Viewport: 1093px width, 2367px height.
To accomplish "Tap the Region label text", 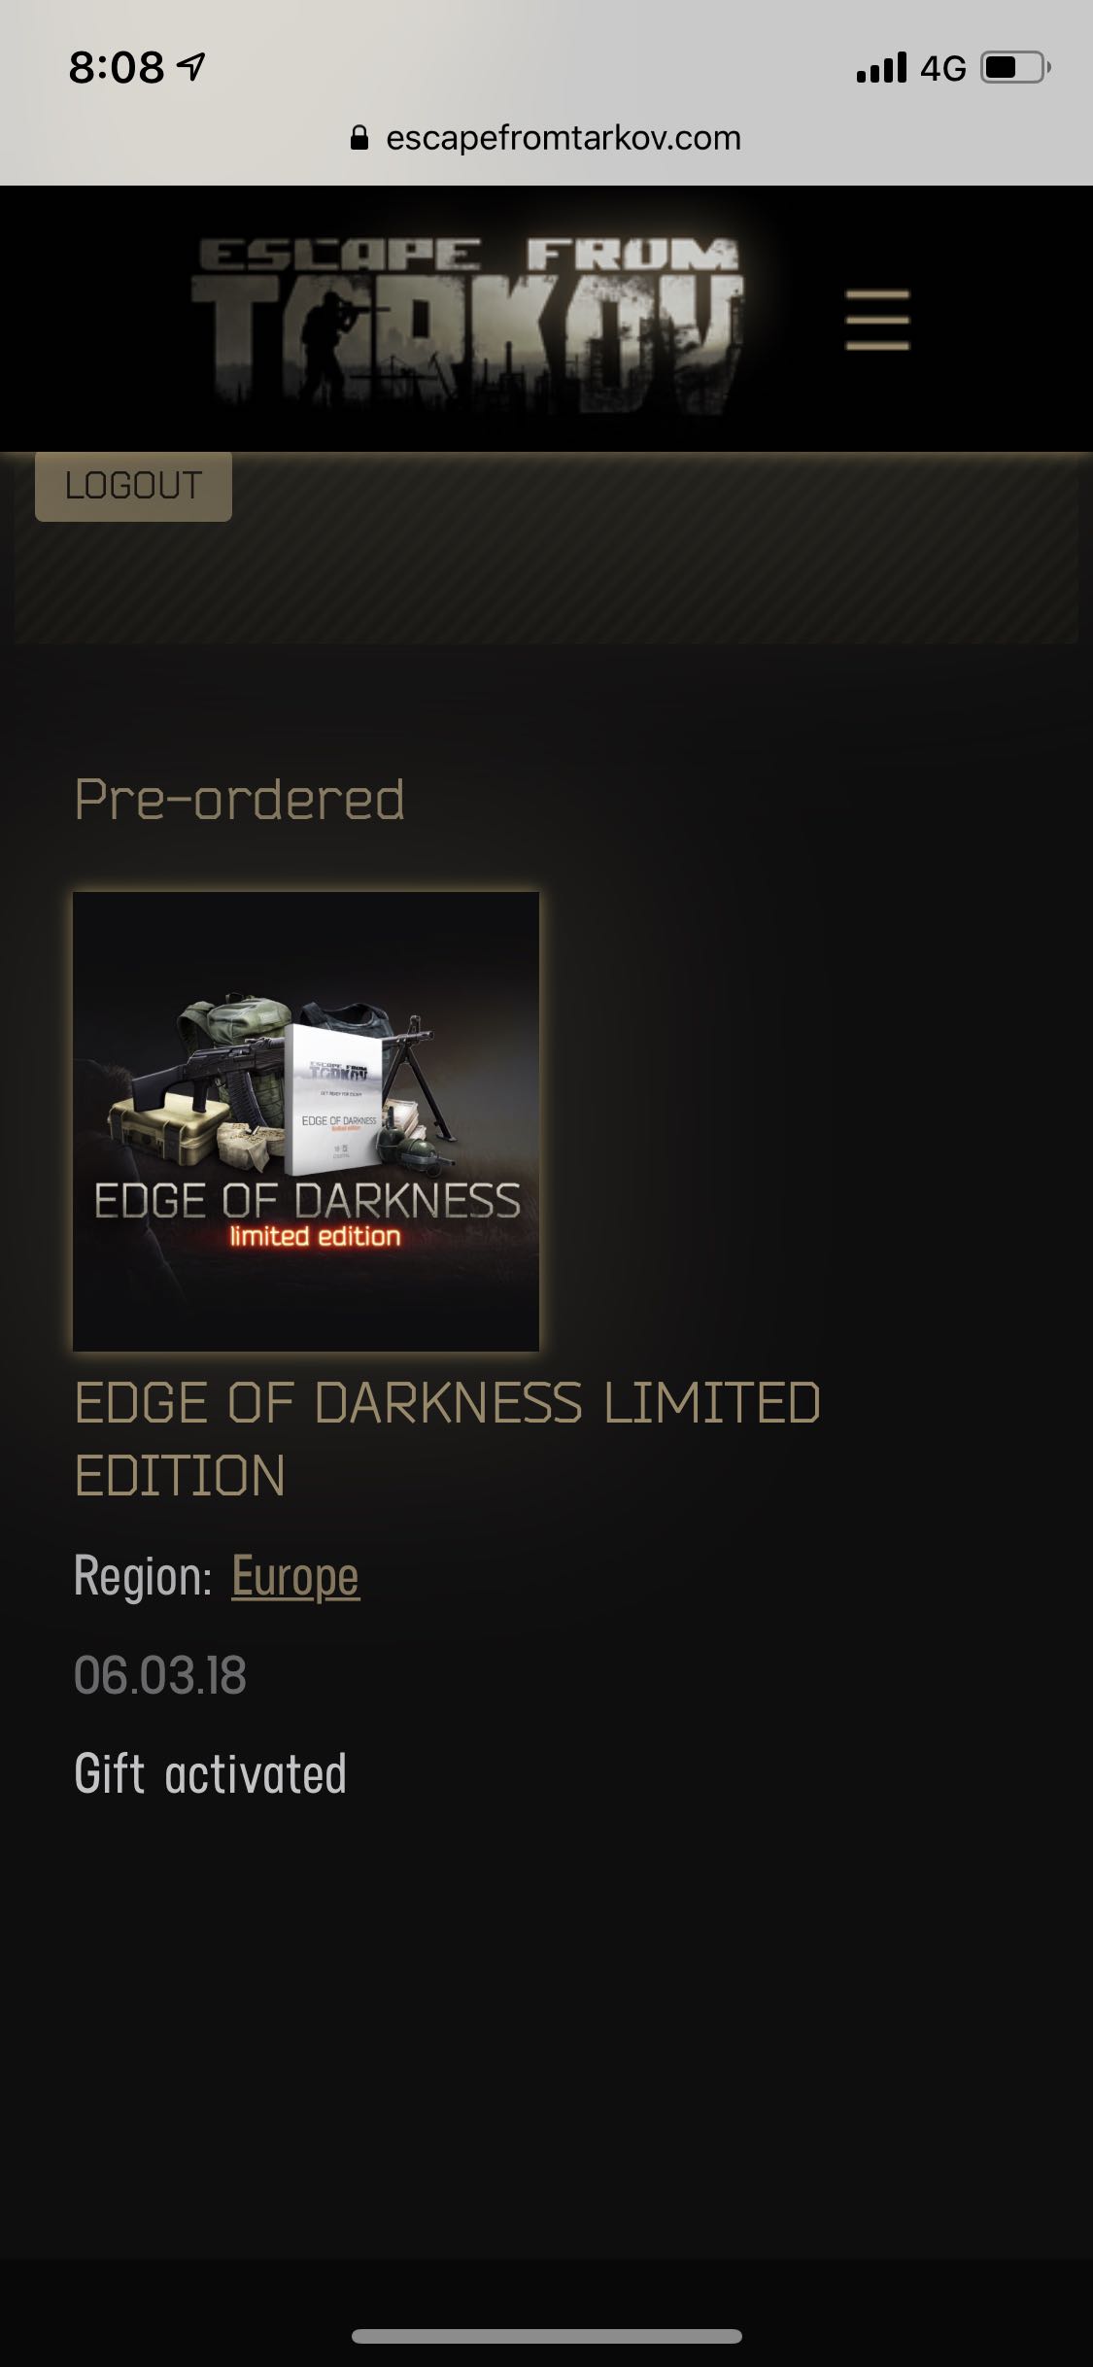I will [143, 1576].
